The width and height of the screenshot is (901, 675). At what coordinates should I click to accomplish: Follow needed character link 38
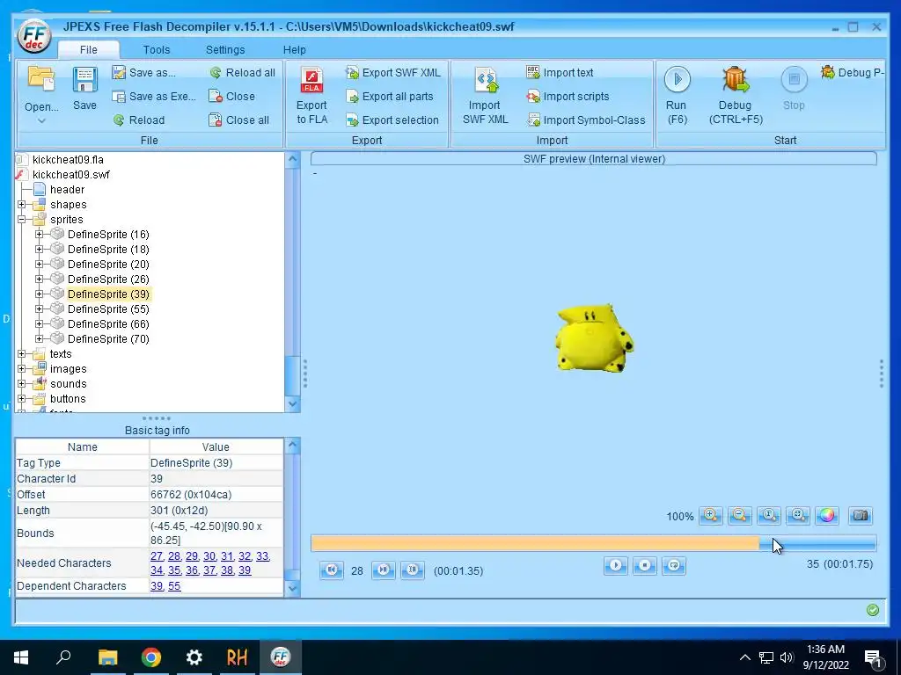[227, 570]
